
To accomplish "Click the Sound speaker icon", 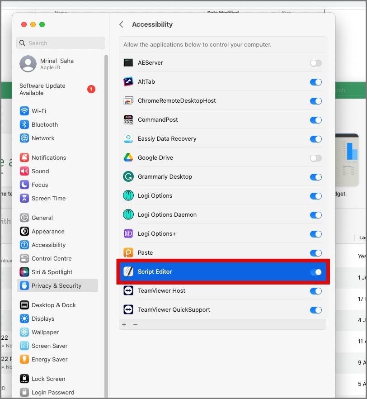I will pyautogui.click(x=24, y=171).
